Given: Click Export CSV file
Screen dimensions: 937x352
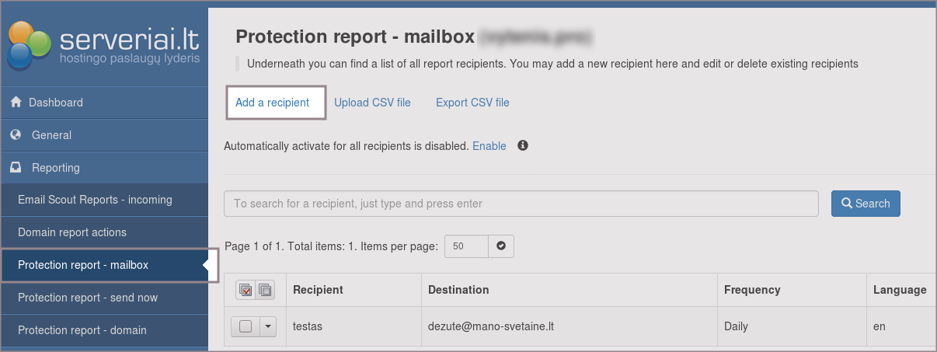Looking at the screenshot, I should coord(472,103).
